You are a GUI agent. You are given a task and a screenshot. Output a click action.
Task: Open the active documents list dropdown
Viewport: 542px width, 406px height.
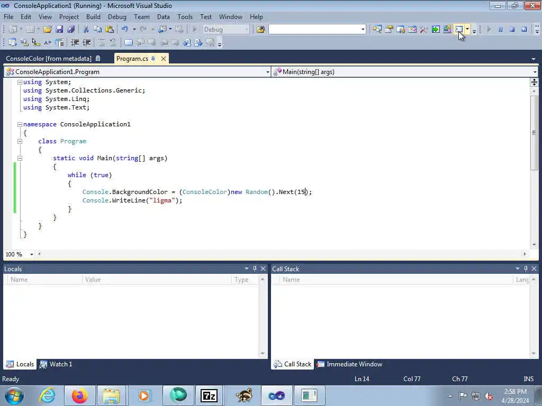534,59
